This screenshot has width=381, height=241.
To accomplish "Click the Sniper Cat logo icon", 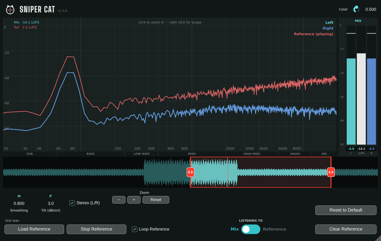I will pyautogui.click(x=10, y=10).
